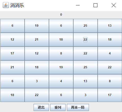Viewport: 122px width, 112px height.
Task: Choose the 4 tile right of 22
Action: click(110, 53)
